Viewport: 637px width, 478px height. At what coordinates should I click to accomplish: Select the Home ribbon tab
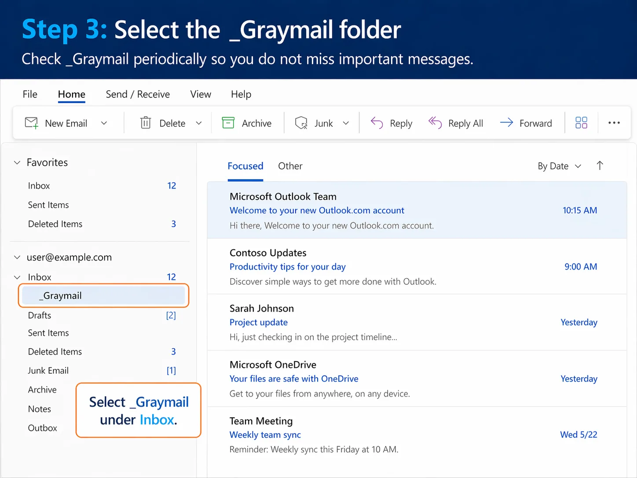coord(72,94)
